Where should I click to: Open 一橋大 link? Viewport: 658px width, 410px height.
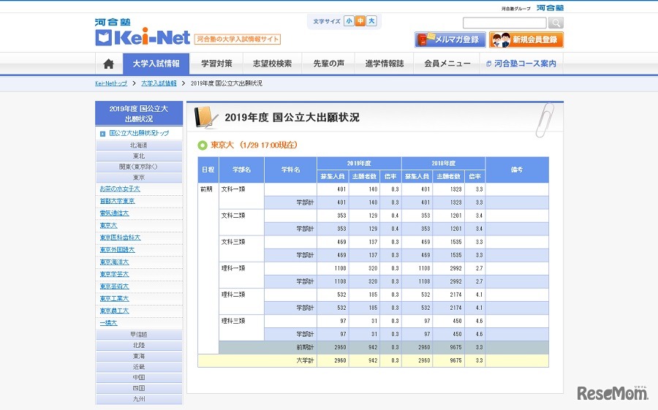[108, 323]
